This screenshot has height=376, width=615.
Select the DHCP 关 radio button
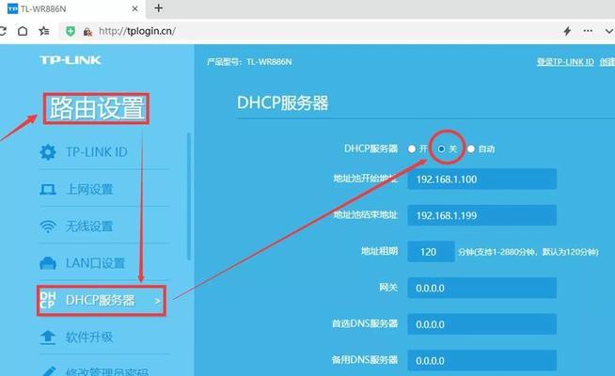[441, 149]
